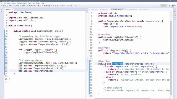Collapse the TemperatureData constructor fold

pyautogui.click(x=93, y=21)
